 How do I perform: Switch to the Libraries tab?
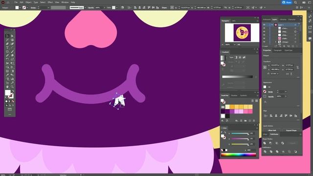[283, 20]
